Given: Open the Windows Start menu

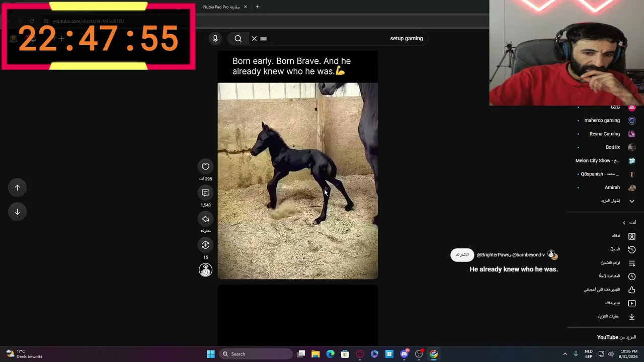Looking at the screenshot, I should [211, 354].
